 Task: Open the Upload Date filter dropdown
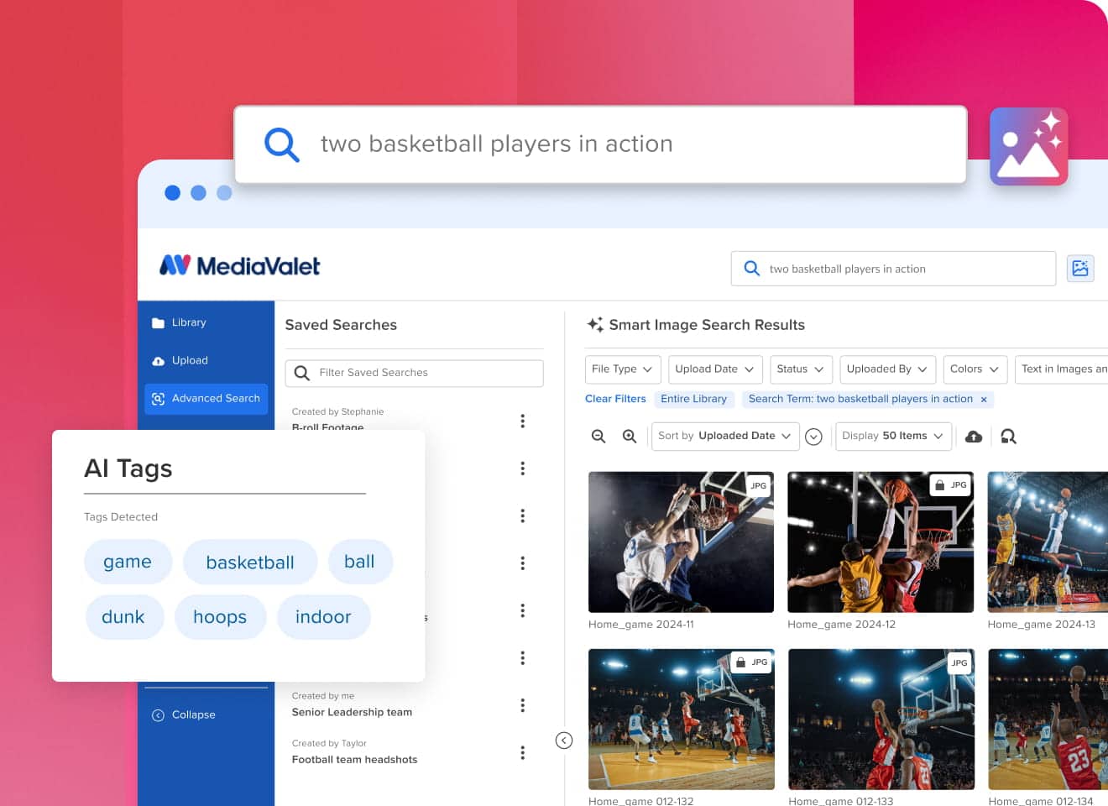pos(714,369)
